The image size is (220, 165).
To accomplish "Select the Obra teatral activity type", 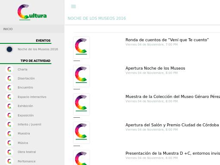I will pos(27,152).
